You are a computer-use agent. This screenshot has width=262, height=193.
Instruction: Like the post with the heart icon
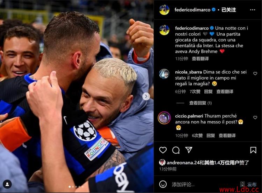(x=163, y=150)
